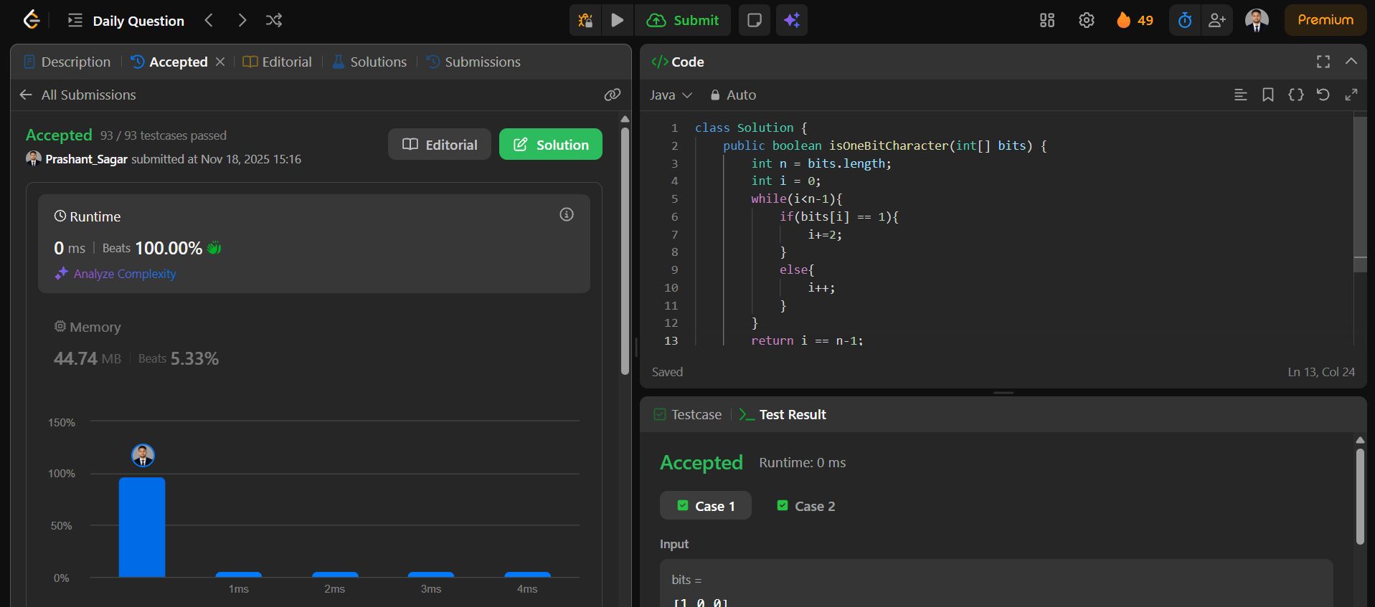Reset code with the revert arrow icon
Viewport: 1375px width, 607px height.
tap(1323, 95)
